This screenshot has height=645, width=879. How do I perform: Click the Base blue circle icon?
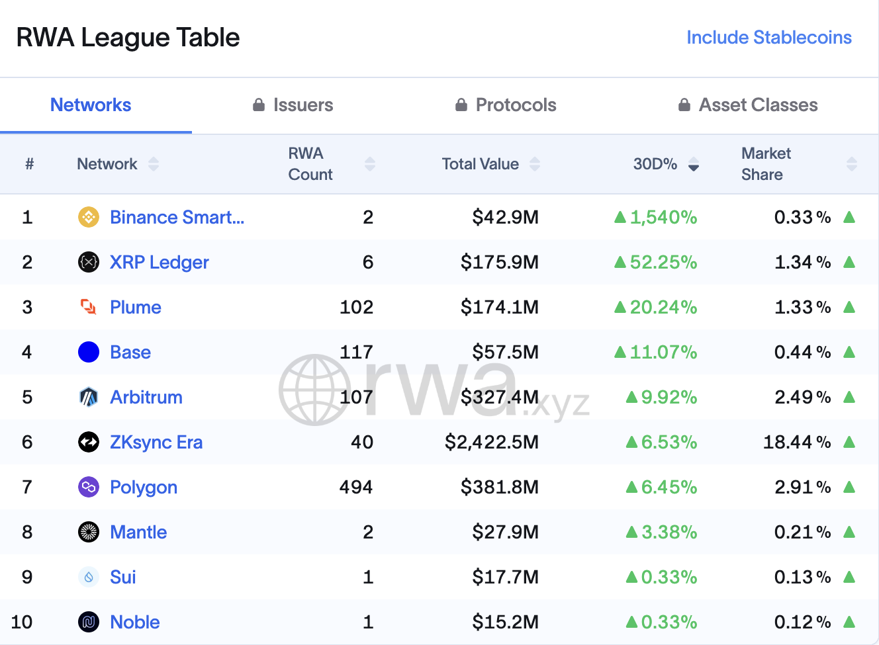click(89, 352)
